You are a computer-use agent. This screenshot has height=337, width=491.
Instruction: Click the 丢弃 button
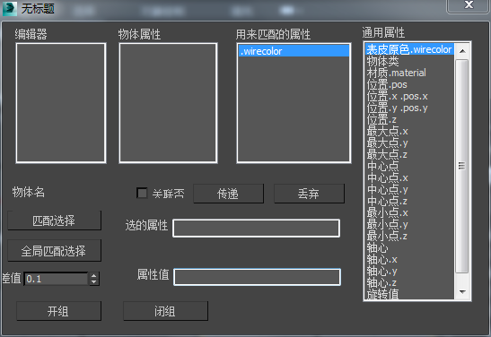309,194
